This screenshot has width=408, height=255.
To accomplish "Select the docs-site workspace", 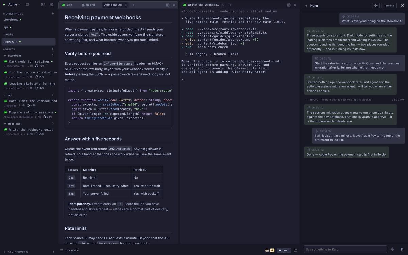I will click(x=29, y=42).
